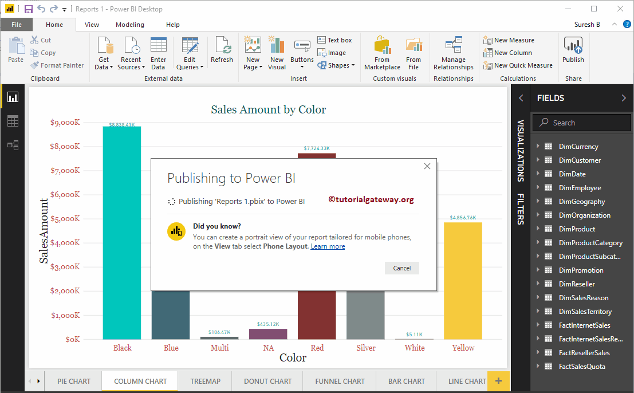Click the page tabs right arrow
Screen dimensions: 634x393
pos(38,381)
